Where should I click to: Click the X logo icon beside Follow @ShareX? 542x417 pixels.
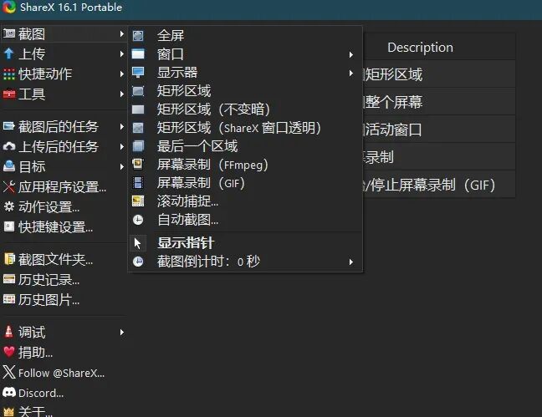point(9,372)
